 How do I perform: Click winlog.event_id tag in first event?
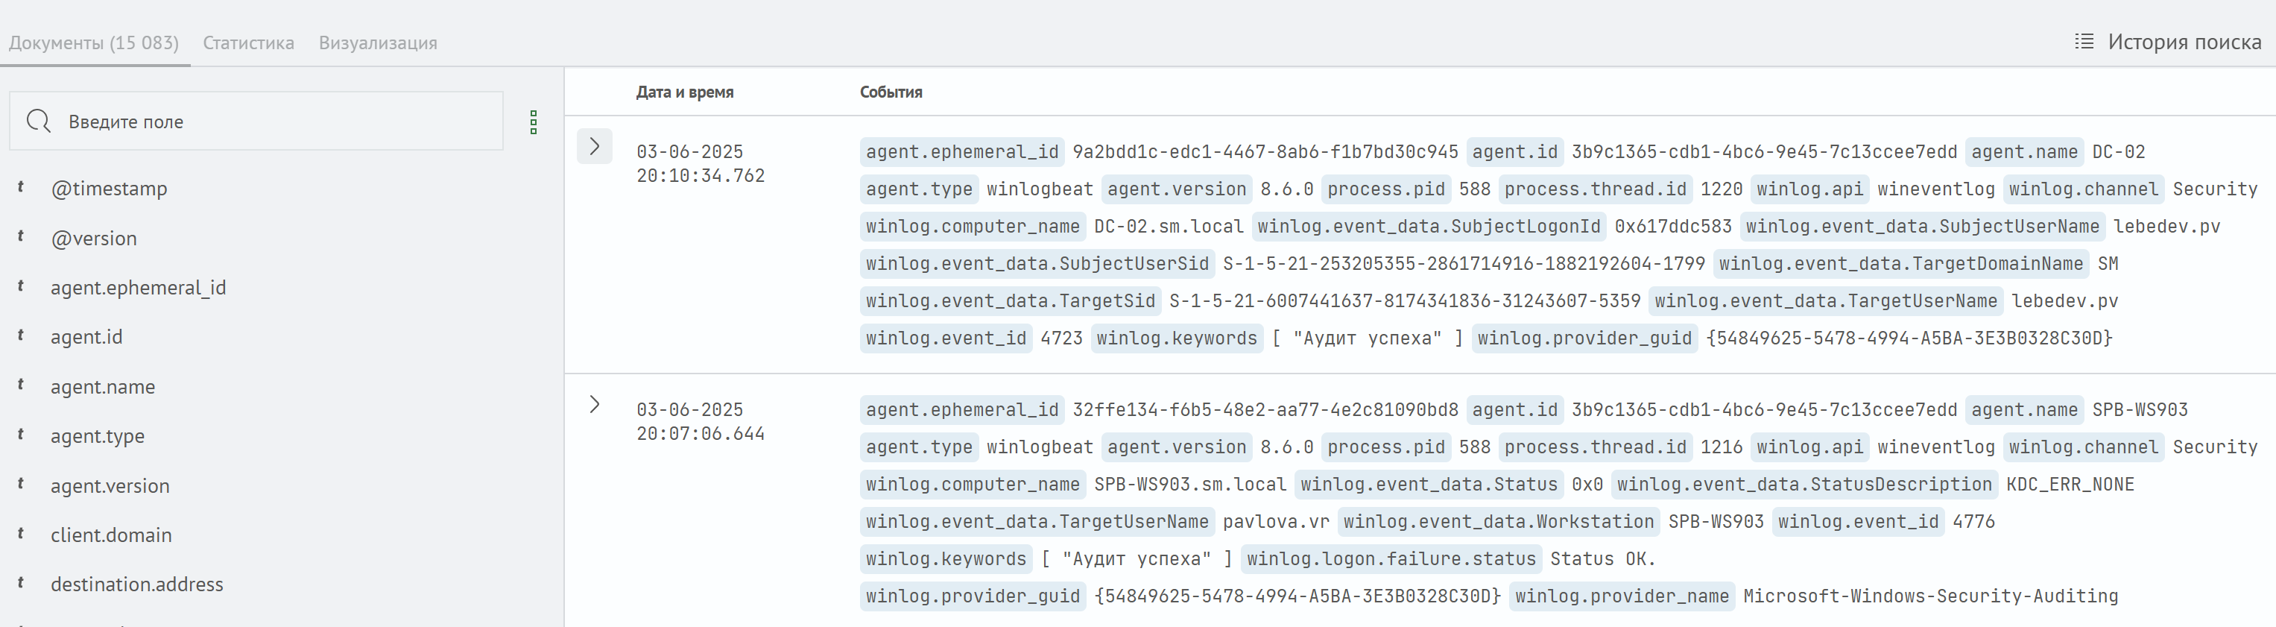point(946,338)
